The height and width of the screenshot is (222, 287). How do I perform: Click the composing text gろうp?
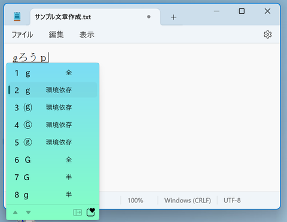(x=30, y=58)
